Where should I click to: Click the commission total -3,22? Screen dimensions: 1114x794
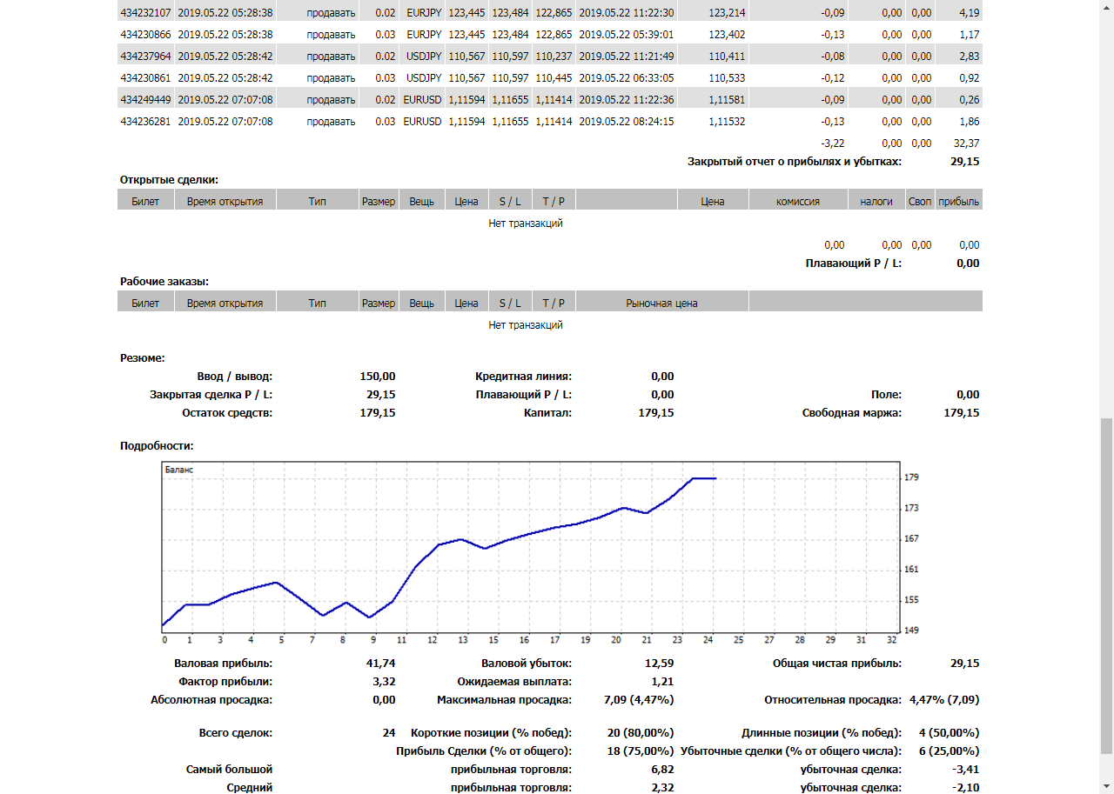(832, 143)
